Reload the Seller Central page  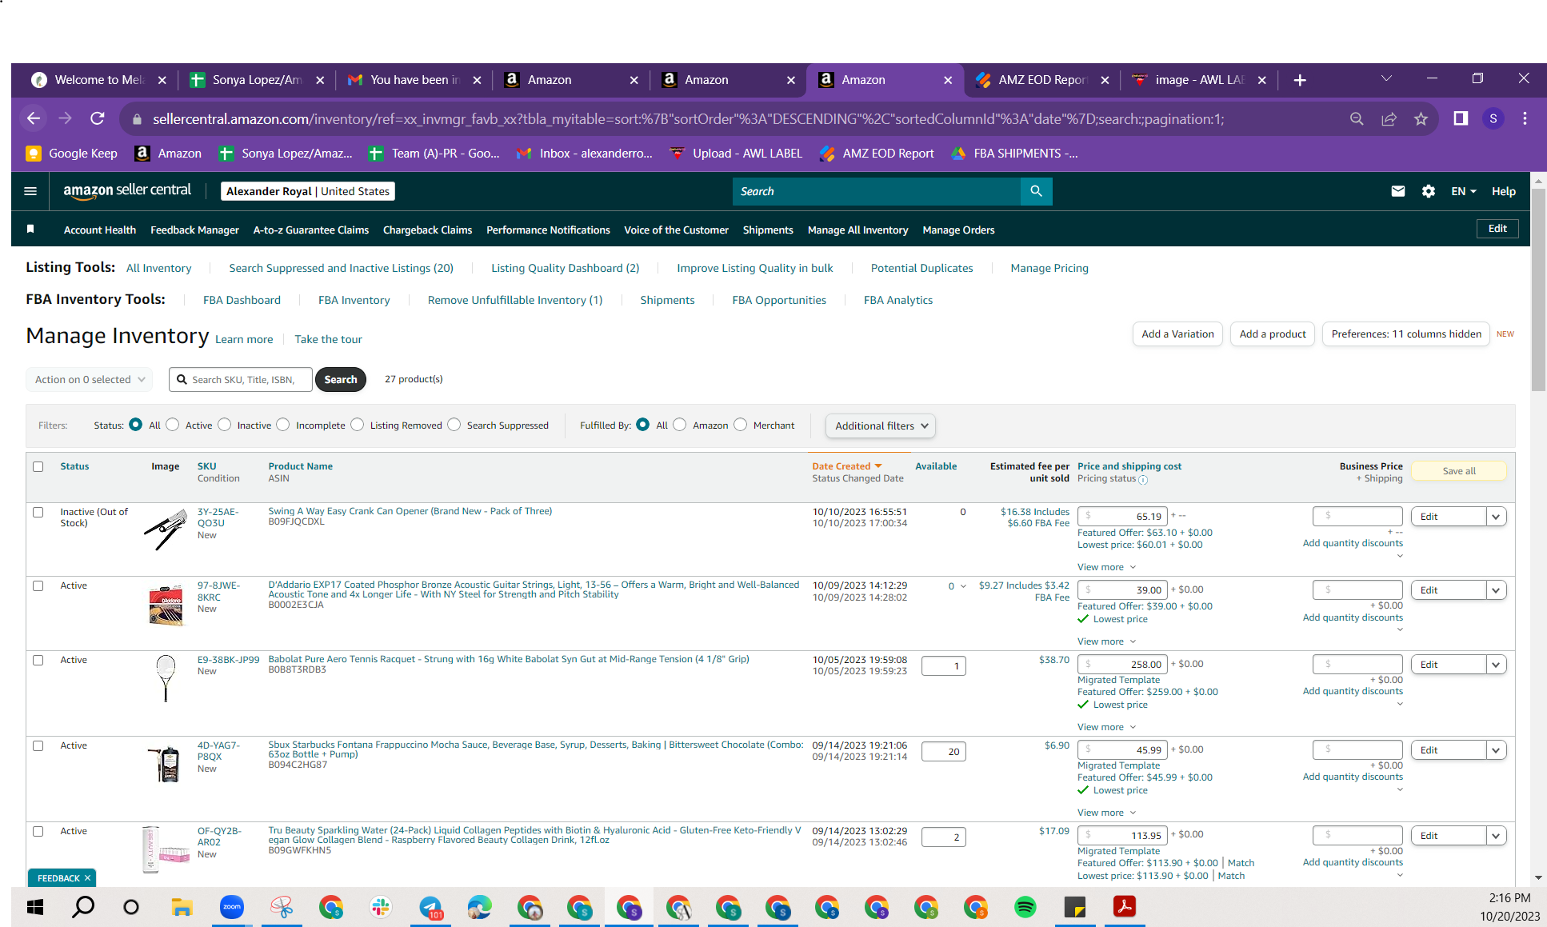[x=98, y=118]
